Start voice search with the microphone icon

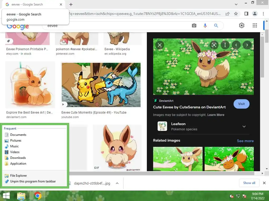point(205,26)
